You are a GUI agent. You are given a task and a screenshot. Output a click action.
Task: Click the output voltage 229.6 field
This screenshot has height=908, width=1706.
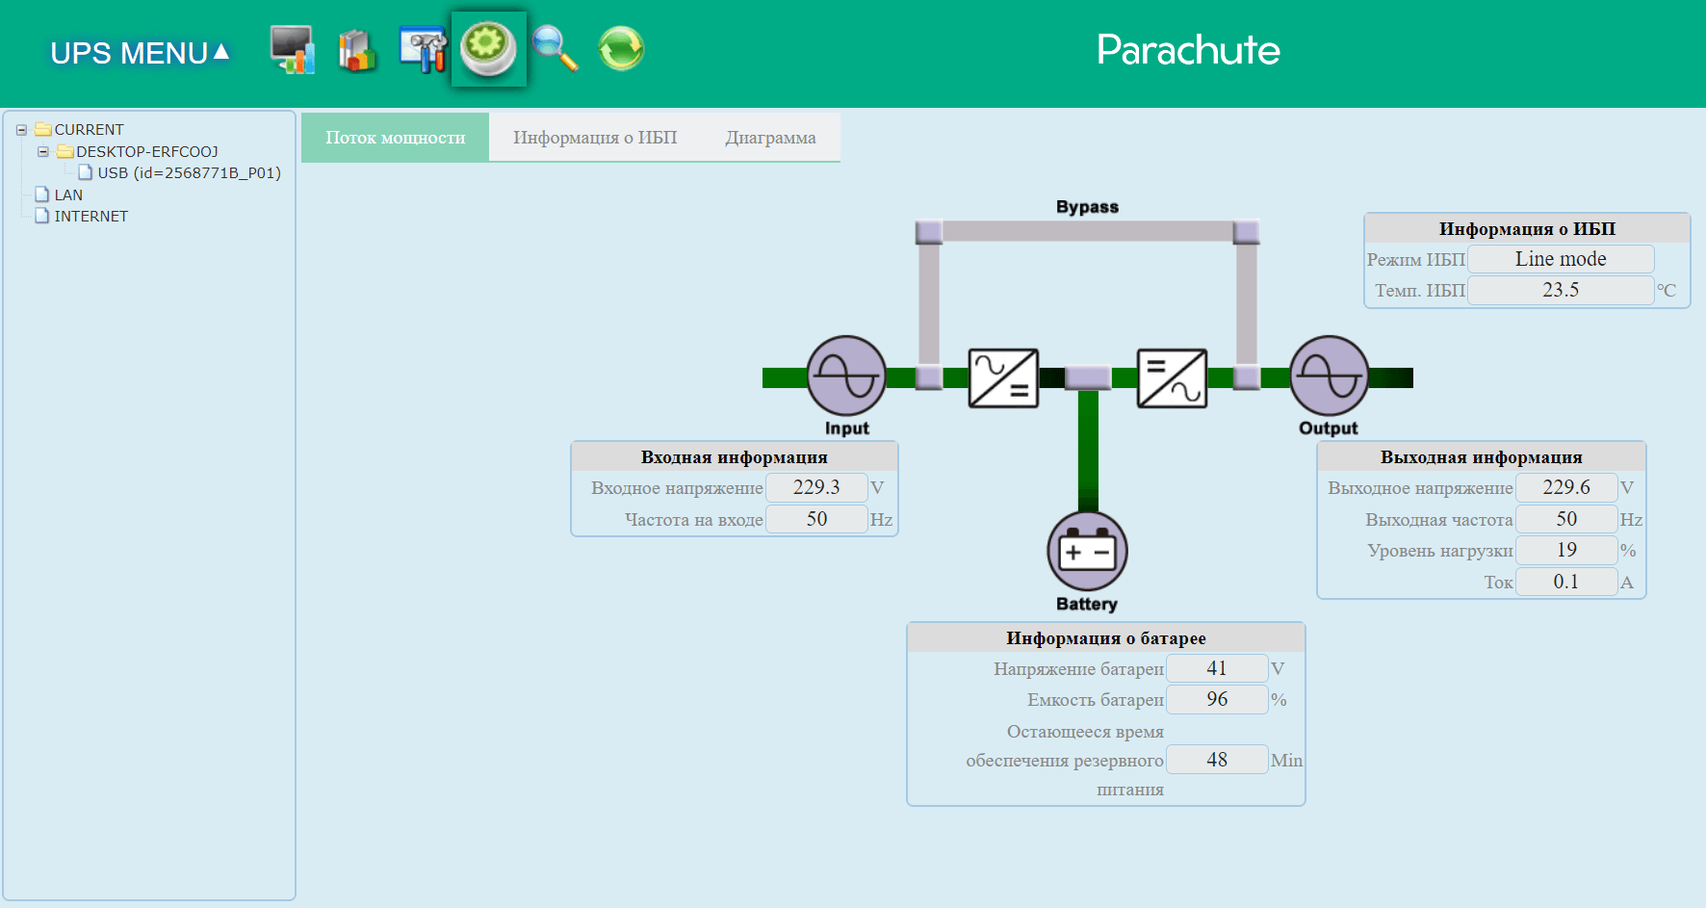click(1566, 488)
